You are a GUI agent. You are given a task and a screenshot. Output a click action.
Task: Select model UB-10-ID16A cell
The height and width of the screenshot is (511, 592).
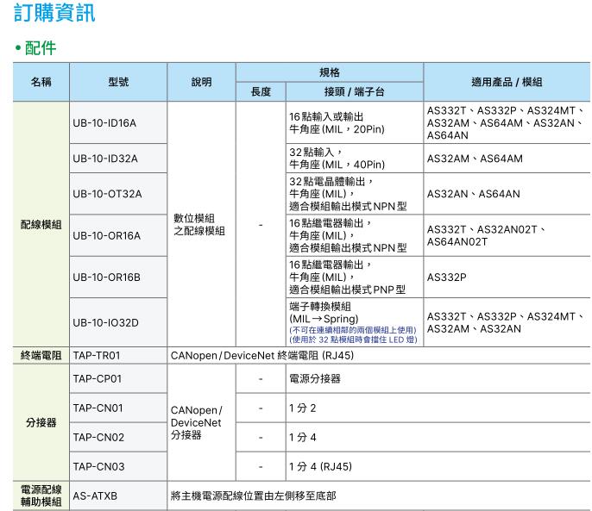tap(105, 123)
